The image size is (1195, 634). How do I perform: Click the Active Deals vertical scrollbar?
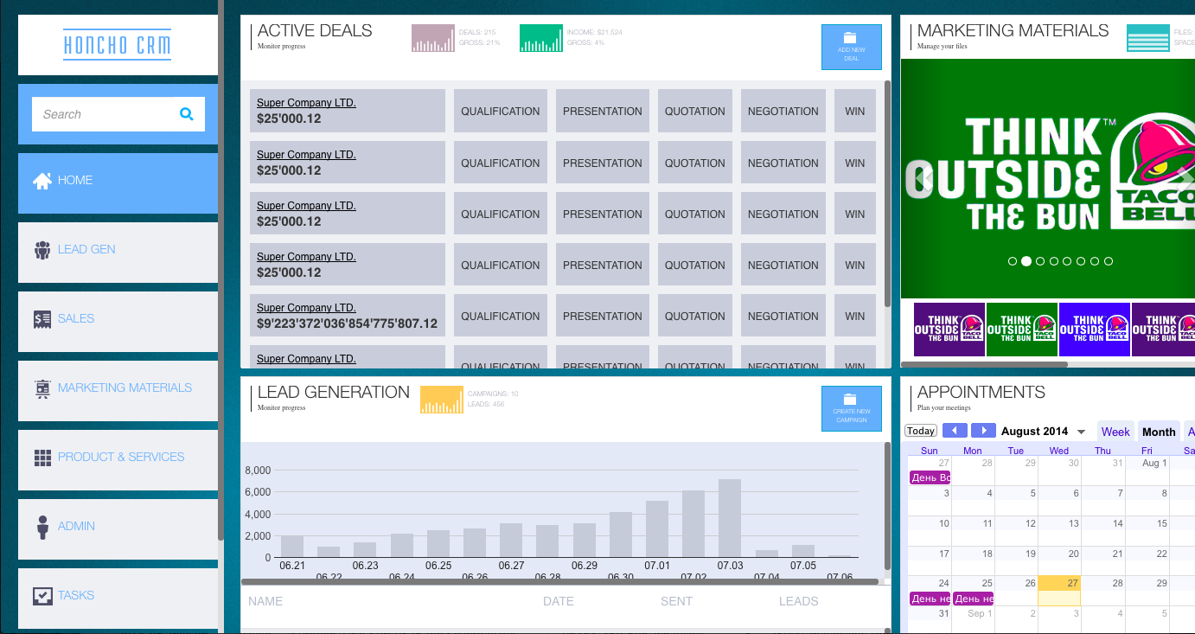[887, 194]
